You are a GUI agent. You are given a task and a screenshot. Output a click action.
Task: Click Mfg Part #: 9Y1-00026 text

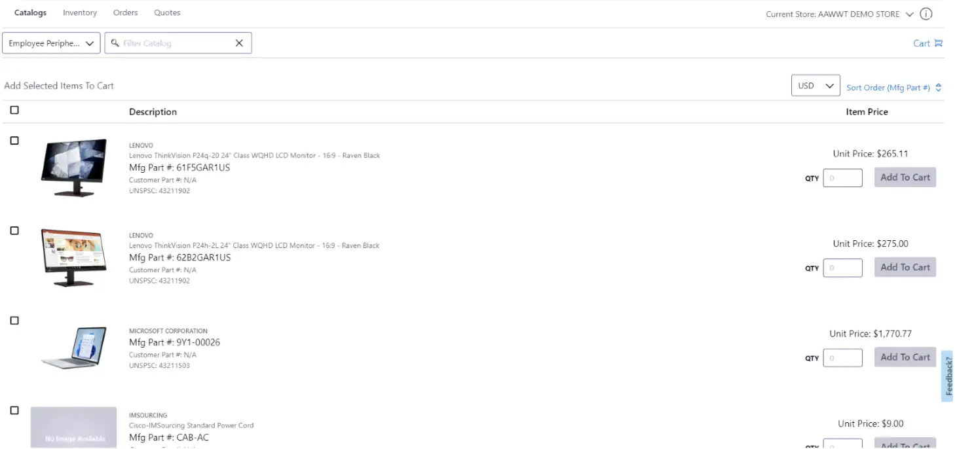pos(174,342)
